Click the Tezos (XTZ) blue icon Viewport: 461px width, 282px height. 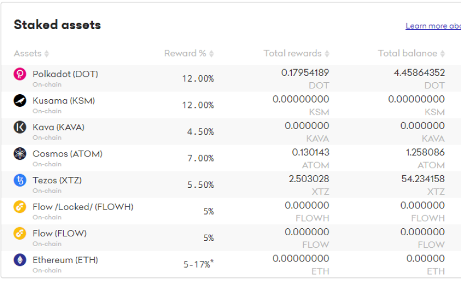[x=20, y=180]
